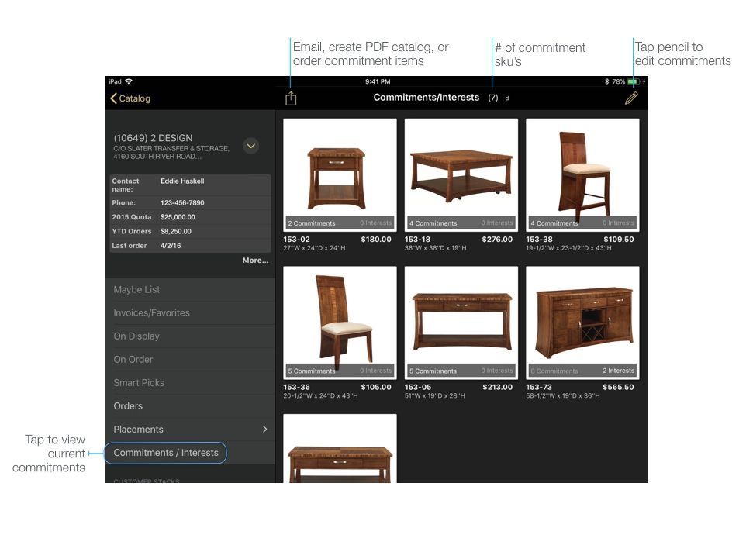Tap the Wi-Fi status icon

129,81
